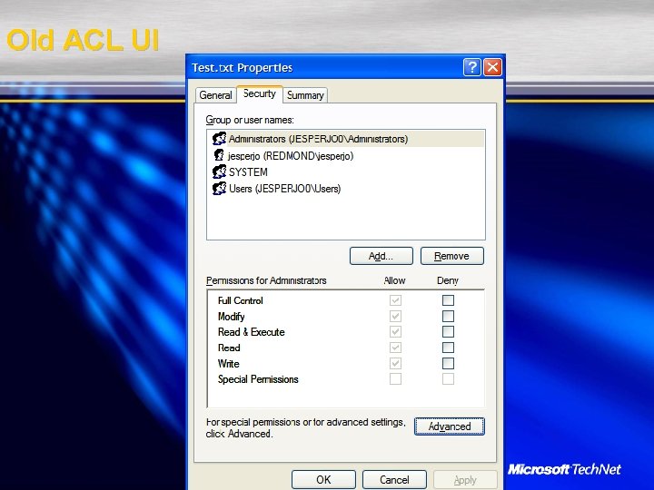Check Deny checkbox for Read & Execute
Image resolution: width=654 pixels, height=490 pixels.
click(449, 332)
